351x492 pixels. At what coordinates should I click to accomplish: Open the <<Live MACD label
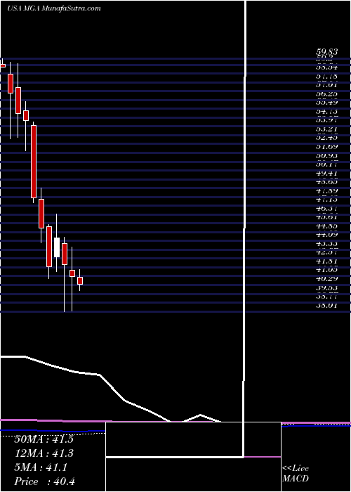296,473
